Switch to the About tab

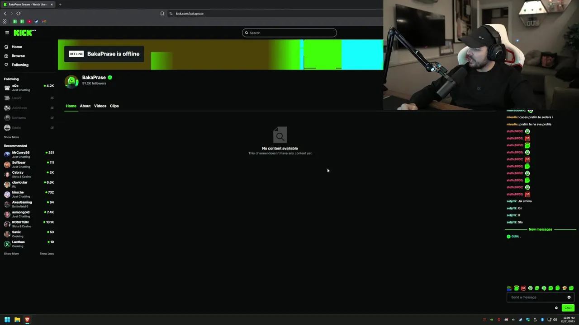point(85,106)
